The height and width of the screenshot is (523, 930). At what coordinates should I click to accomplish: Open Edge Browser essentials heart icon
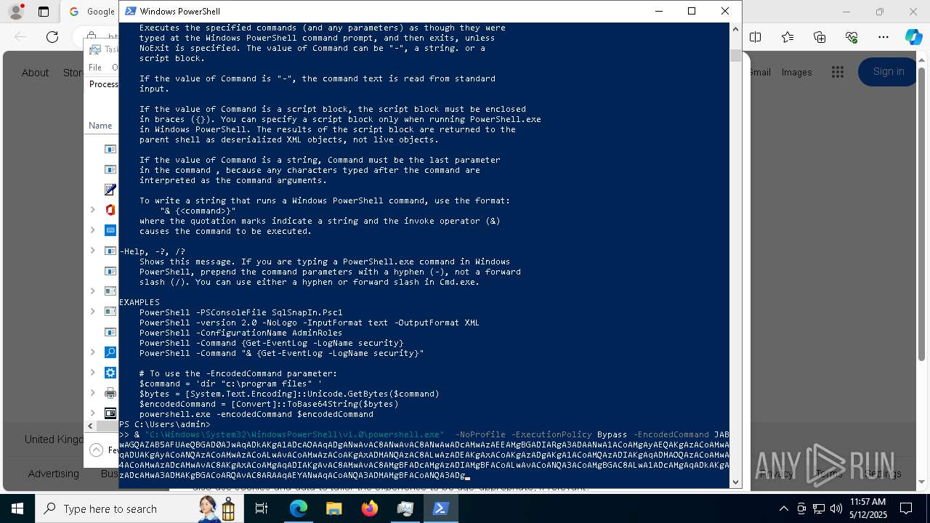[x=852, y=37]
